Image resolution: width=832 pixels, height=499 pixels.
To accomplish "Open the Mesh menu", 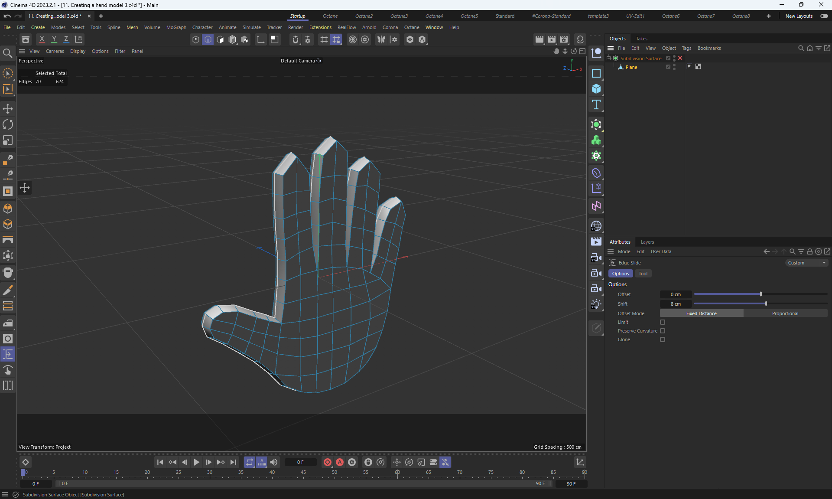I will click(132, 27).
